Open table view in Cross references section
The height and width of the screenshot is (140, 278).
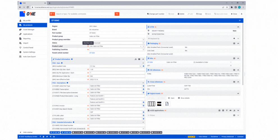[234, 82]
